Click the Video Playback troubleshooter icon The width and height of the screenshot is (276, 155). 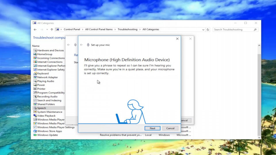point(35,116)
